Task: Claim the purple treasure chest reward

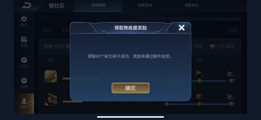Action: (x=200, y=96)
